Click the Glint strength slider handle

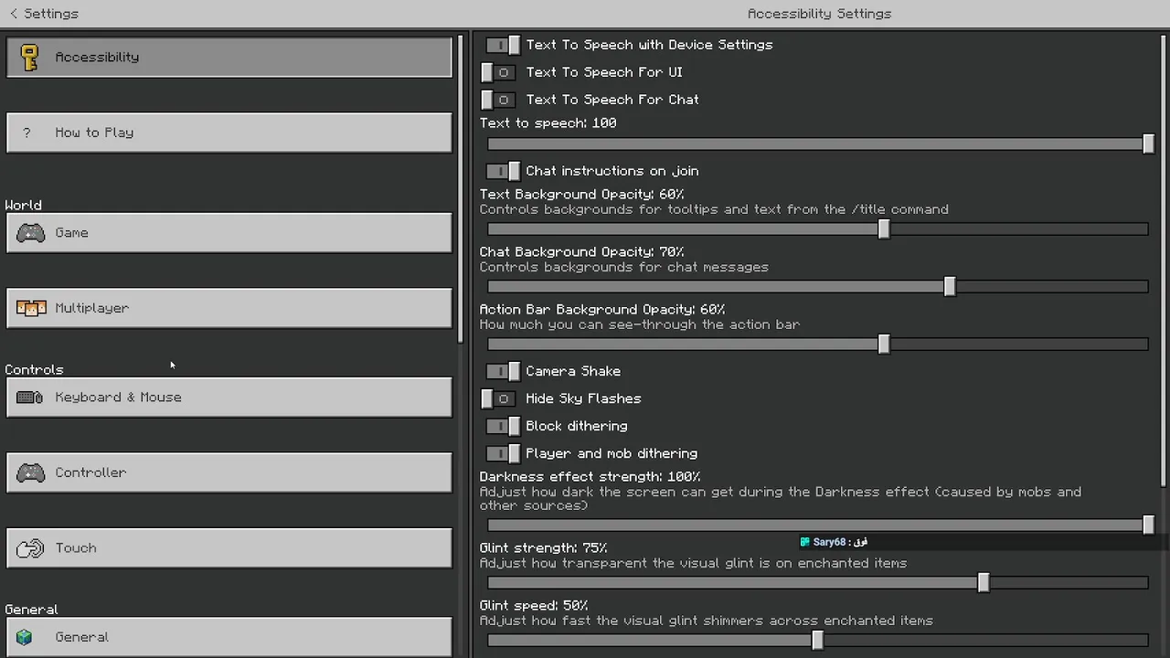[x=984, y=582]
